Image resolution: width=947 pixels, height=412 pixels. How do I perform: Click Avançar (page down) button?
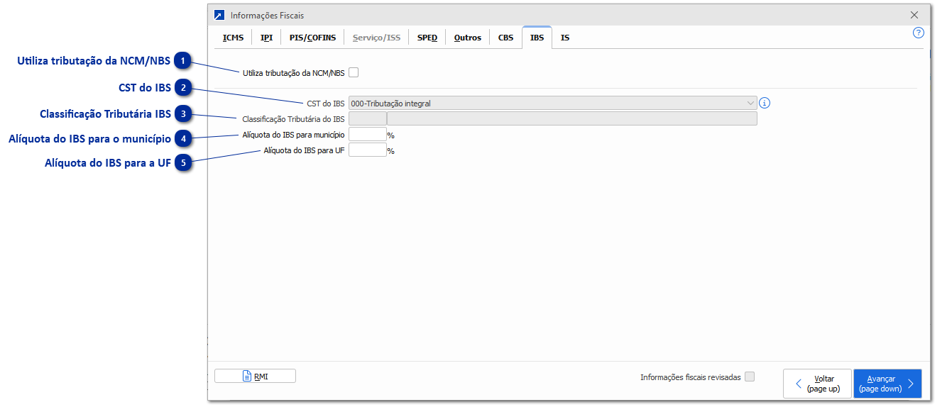click(x=887, y=384)
